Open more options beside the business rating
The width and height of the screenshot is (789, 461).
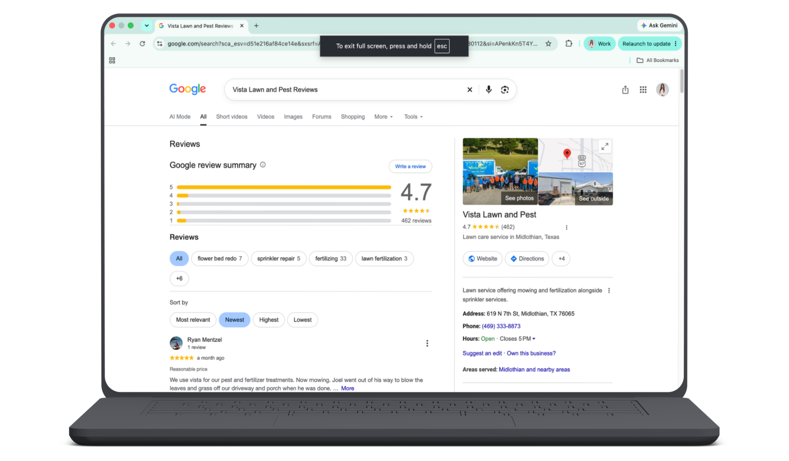pyautogui.click(x=567, y=227)
